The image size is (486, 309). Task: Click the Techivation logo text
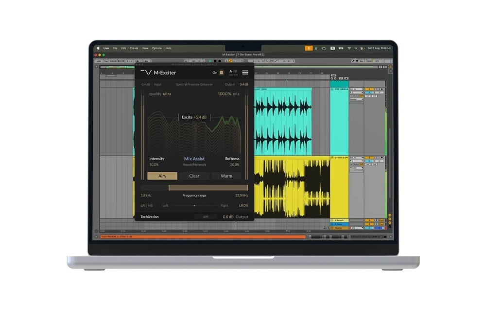click(150, 217)
